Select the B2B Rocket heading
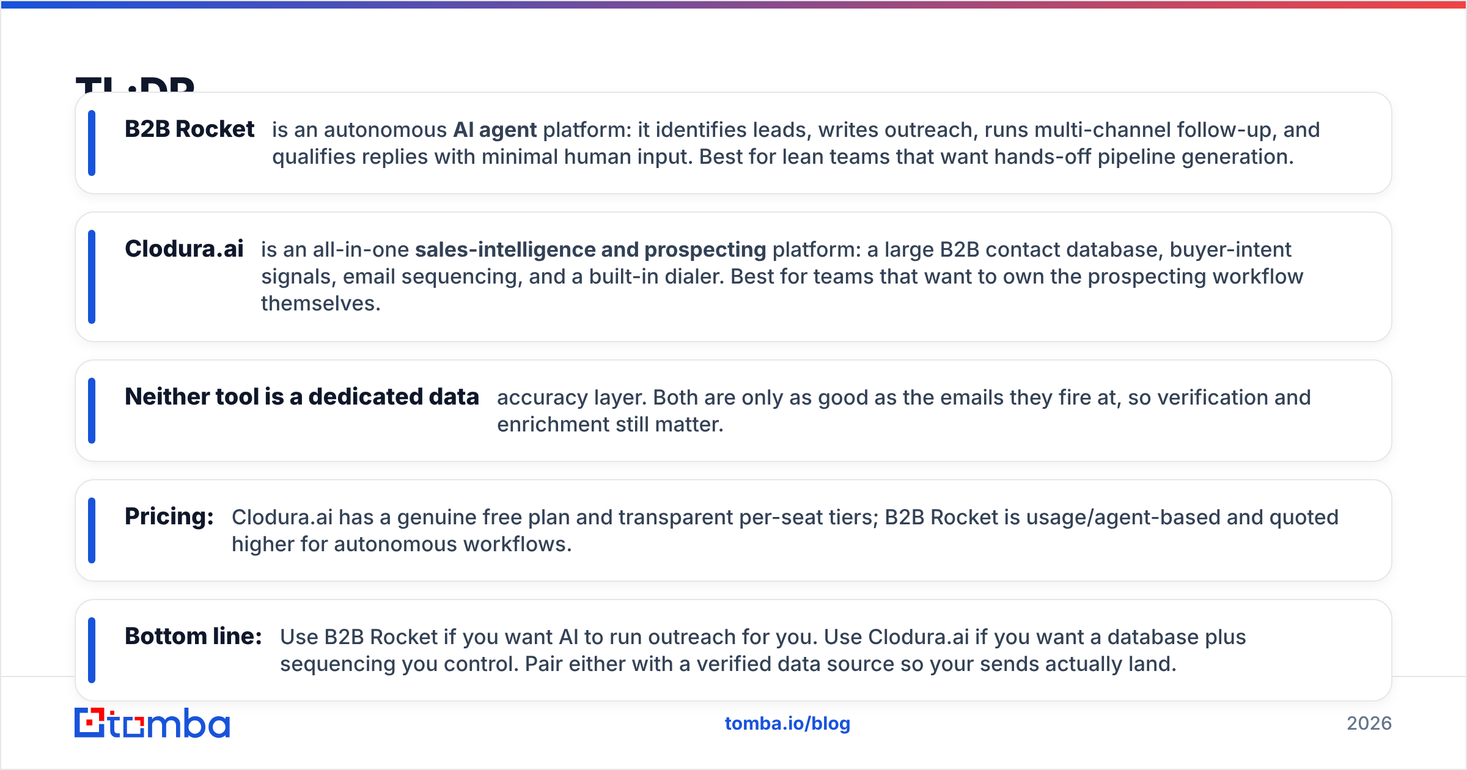This screenshot has width=1467, height=770. coord(189,129)
